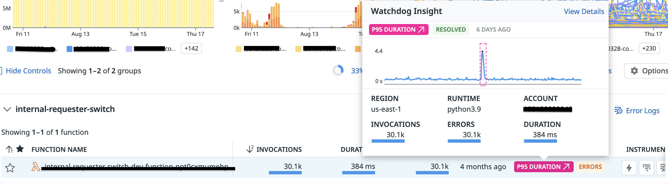Click the AWS Lambda icon in the function row
Screen dimensions: 668x185
click(36, 166)
